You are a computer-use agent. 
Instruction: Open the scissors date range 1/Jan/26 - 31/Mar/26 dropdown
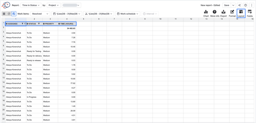98,14
